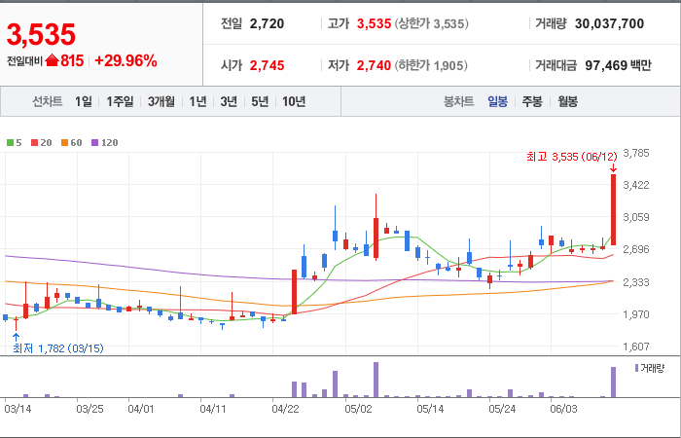Click the 2,333 price axis label

coord(636,282)
